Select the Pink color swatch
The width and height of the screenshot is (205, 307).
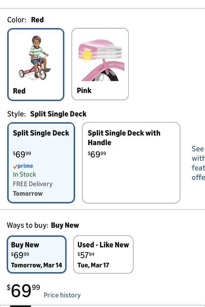coord(100,64)
